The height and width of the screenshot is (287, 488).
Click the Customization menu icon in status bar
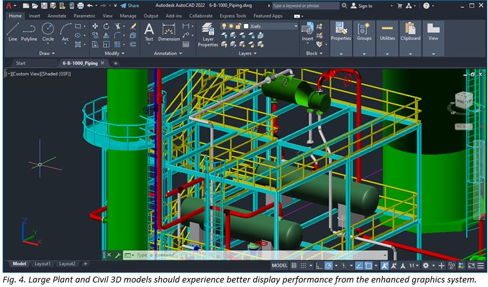click(480, 266)
